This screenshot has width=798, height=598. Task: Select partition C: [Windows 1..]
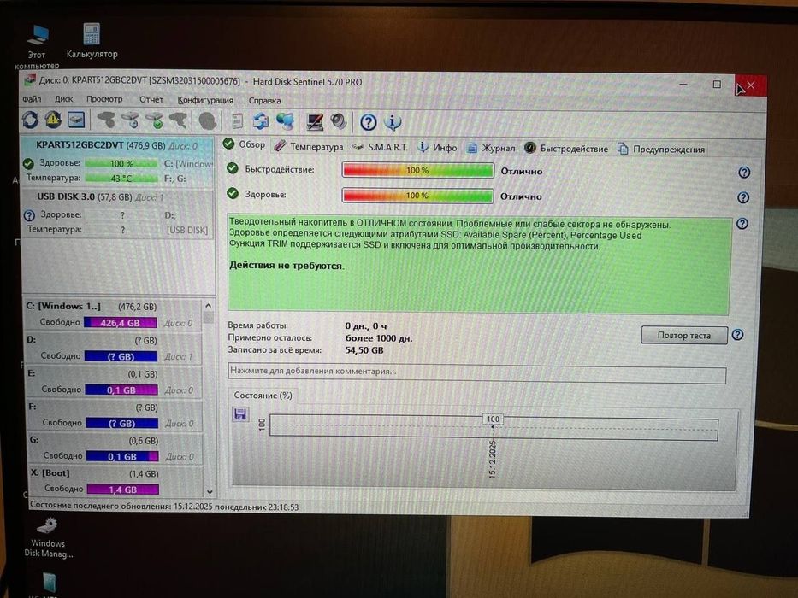tap(113, 314)
